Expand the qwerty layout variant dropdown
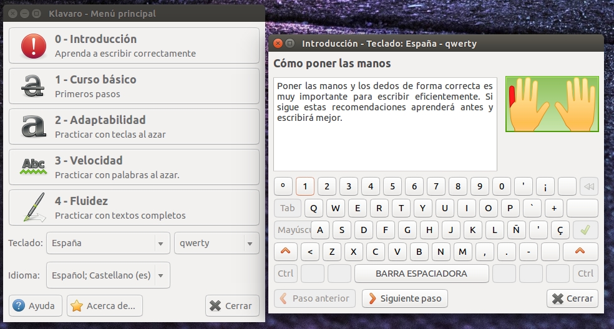This screenshot has width=614, height=329. 217,243
